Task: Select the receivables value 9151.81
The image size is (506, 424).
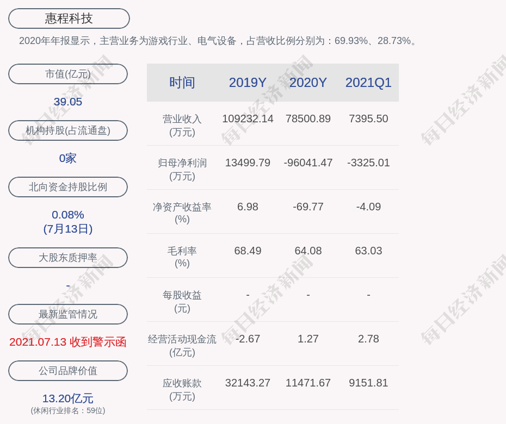Action: click(368, 383)
